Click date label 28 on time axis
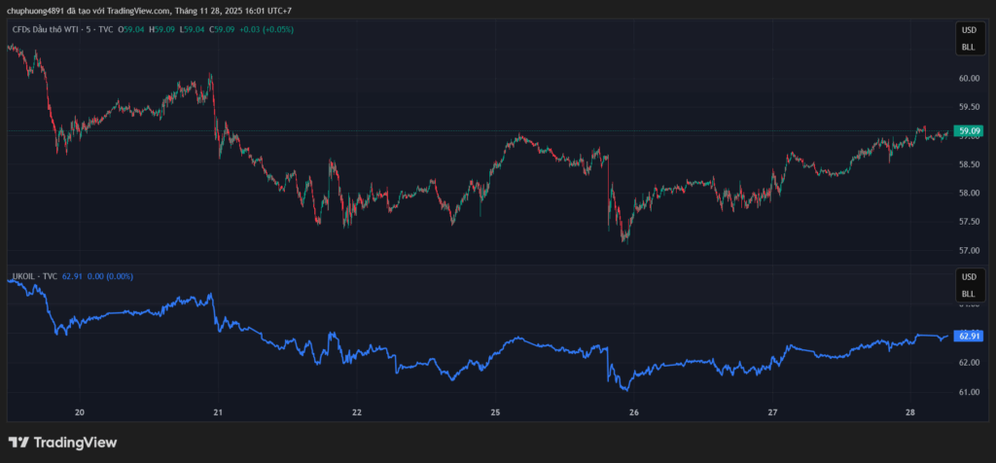Image resolution: width=996 pixels, height=463 pixels. pos(910,411)
